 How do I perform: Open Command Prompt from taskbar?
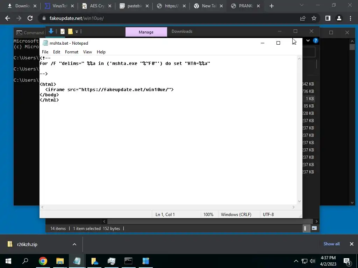(x=128, y=261)
